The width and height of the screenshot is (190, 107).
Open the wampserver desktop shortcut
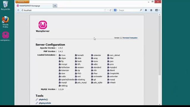pyautogui.click(x=5, y=36)
